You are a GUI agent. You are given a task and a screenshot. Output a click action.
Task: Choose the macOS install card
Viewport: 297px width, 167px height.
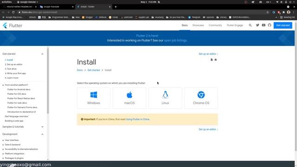pyautogui.click(x=129, y=98)
